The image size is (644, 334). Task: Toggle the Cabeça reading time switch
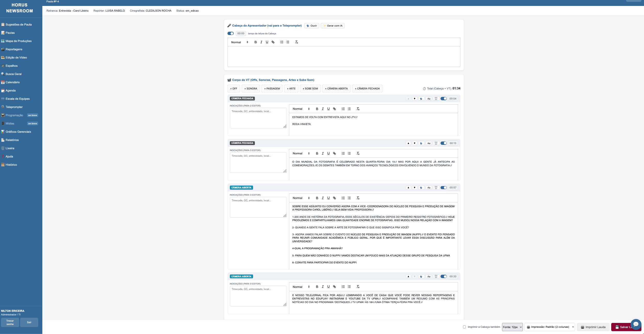pos(231,34)
